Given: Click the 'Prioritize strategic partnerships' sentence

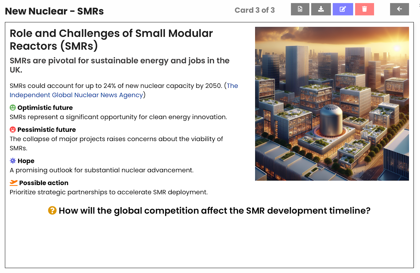Looking at the screenshot, I should (x=109, y=192).
